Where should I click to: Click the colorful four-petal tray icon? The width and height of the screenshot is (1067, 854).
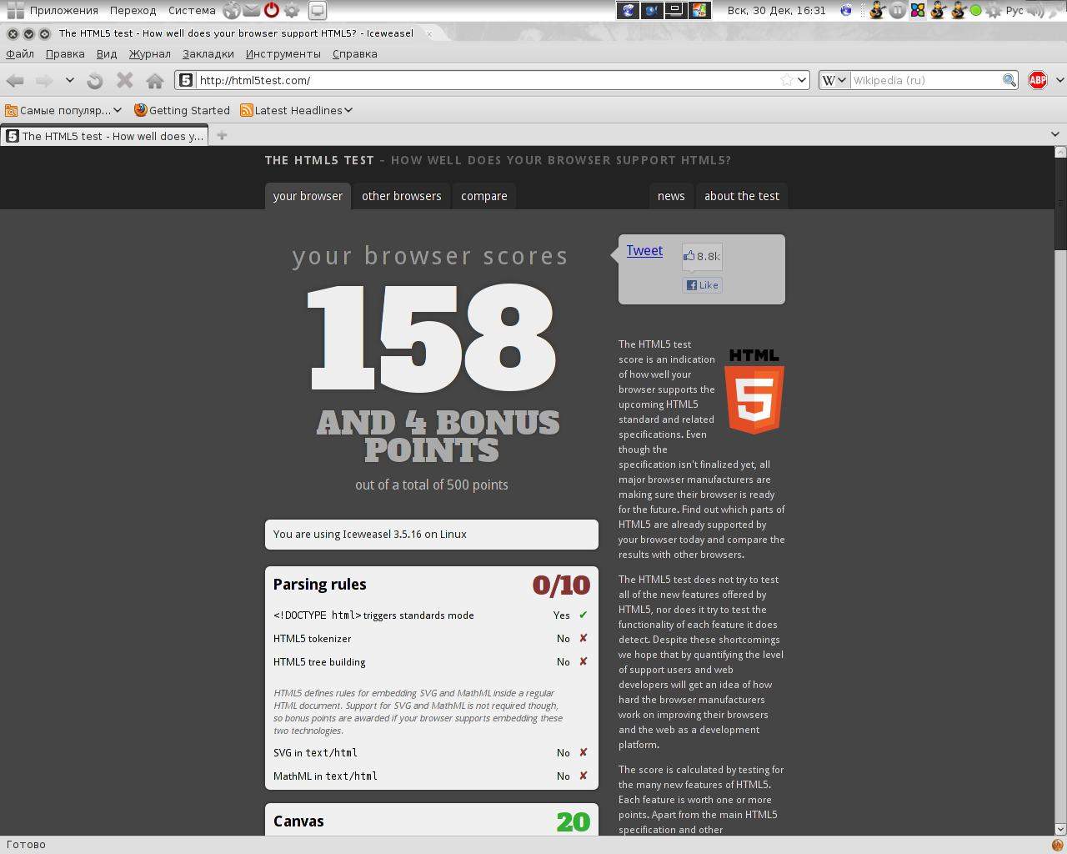pyautogui.click(x=918, y=10)
